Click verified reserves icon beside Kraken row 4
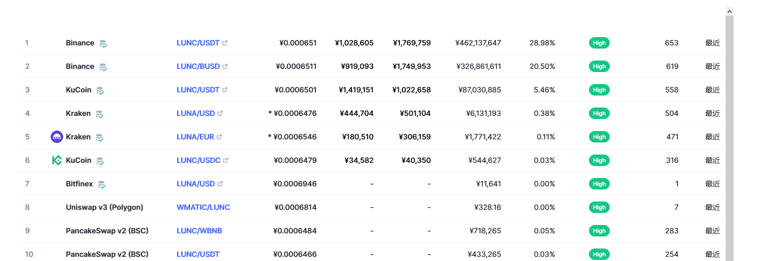Image resolution: width=757 pixels, height=261 pixels. click(x=99, y=114)
